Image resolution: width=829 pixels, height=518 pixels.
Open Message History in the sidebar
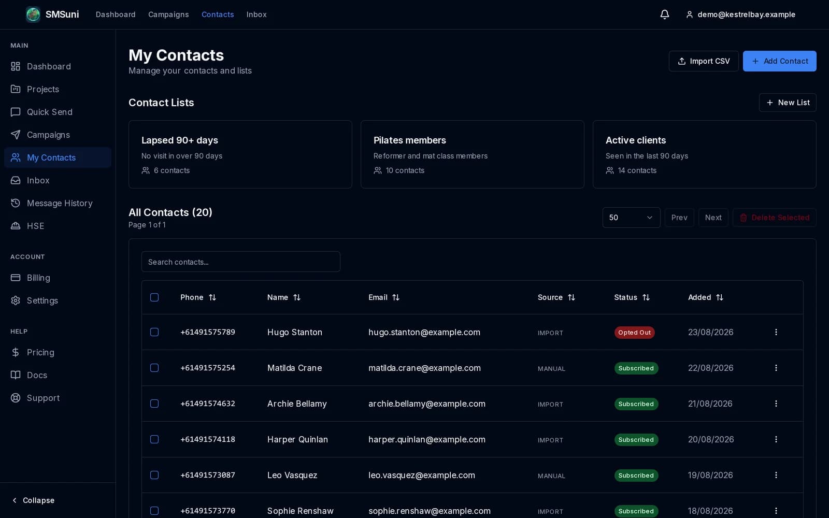(x=58, y=203)
